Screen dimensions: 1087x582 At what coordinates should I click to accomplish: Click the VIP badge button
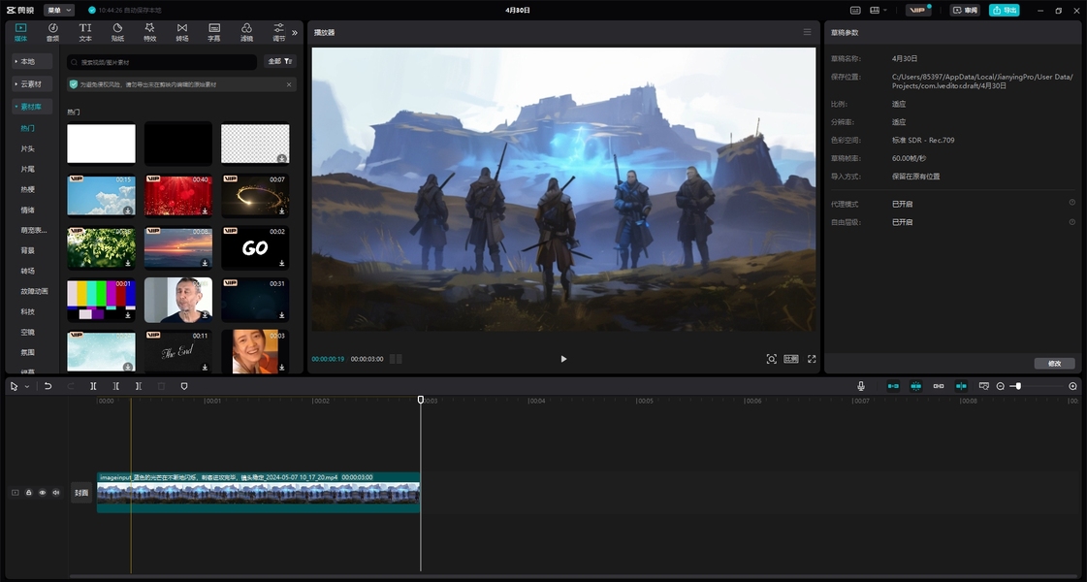918,11
